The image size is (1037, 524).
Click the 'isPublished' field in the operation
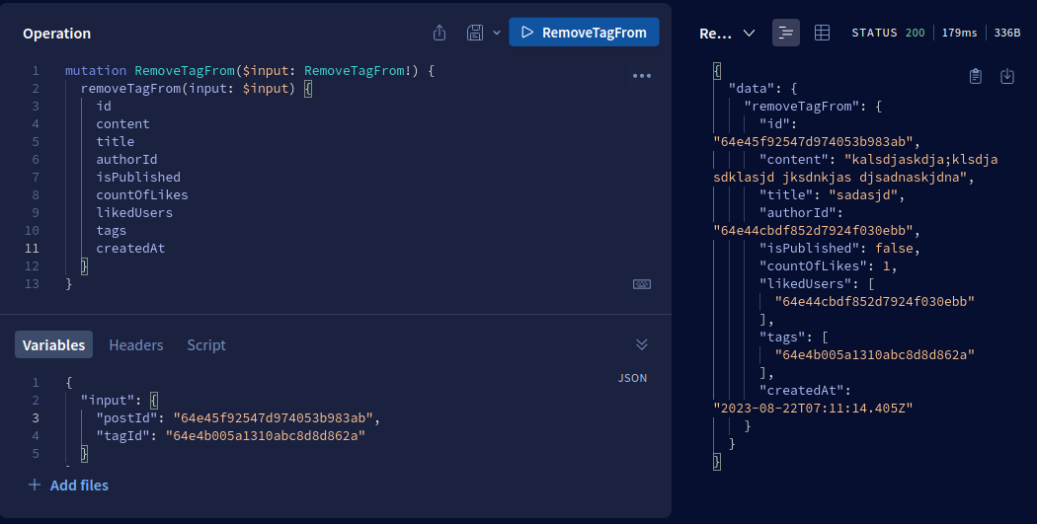pos(138,177)
